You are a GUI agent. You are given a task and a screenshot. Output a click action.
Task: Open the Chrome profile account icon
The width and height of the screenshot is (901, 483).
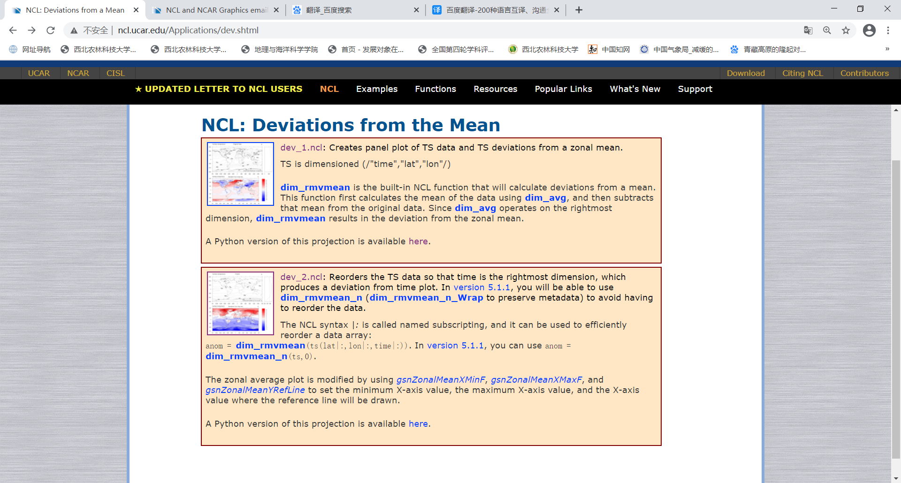(869, 30)
